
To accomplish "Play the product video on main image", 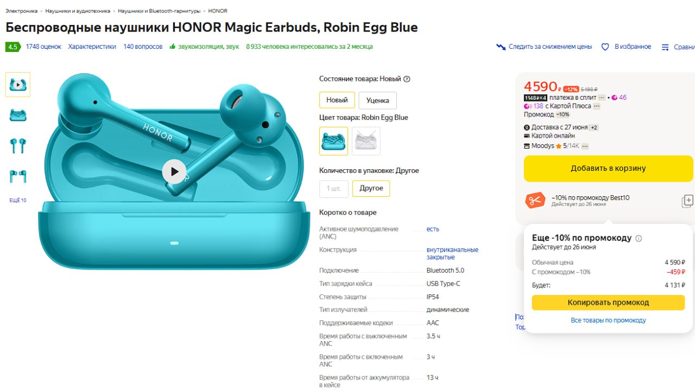I will tap(174, 172).
